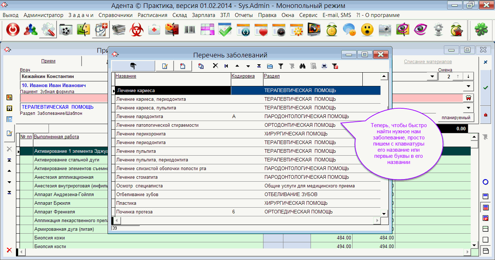Increase shift (Смена) with up arrow
The height and width of the screenshot is (260, 495).
tap(458, 77)
